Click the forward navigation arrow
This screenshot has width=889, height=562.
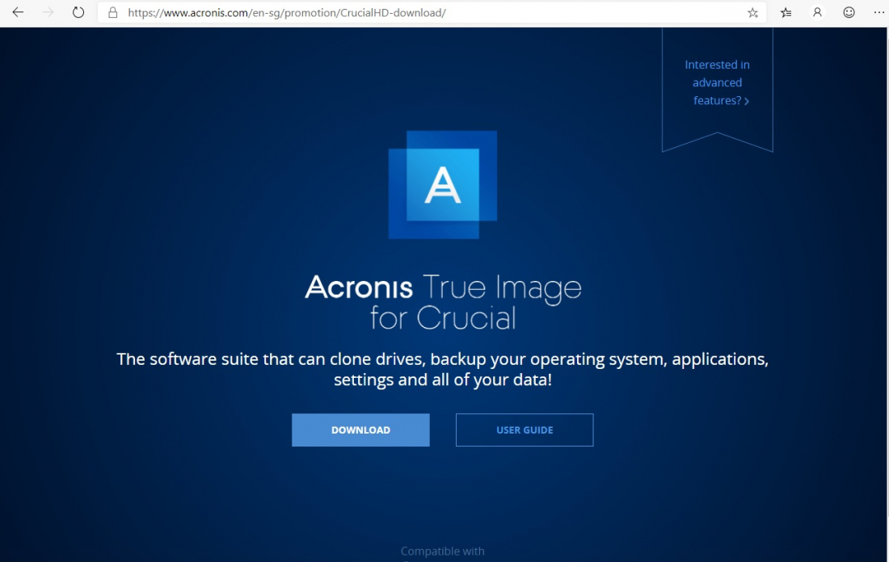point(48,12)
